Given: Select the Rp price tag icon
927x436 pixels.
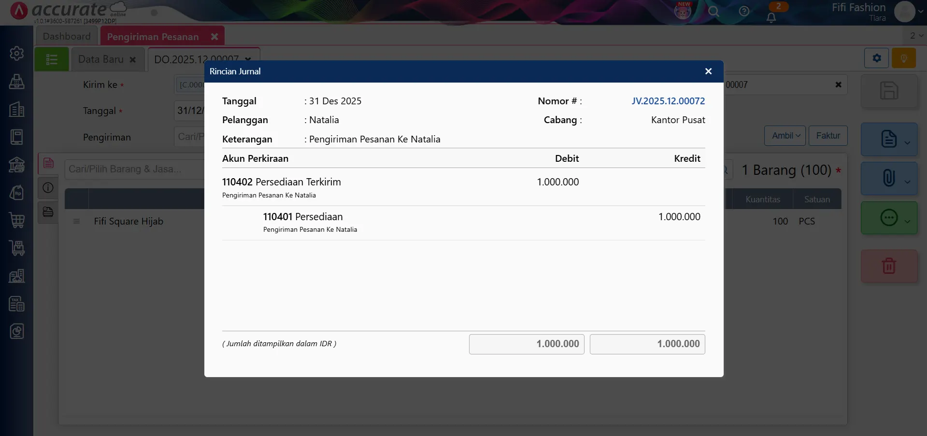Looking at the screenshot, I should [x=17, y=193].
